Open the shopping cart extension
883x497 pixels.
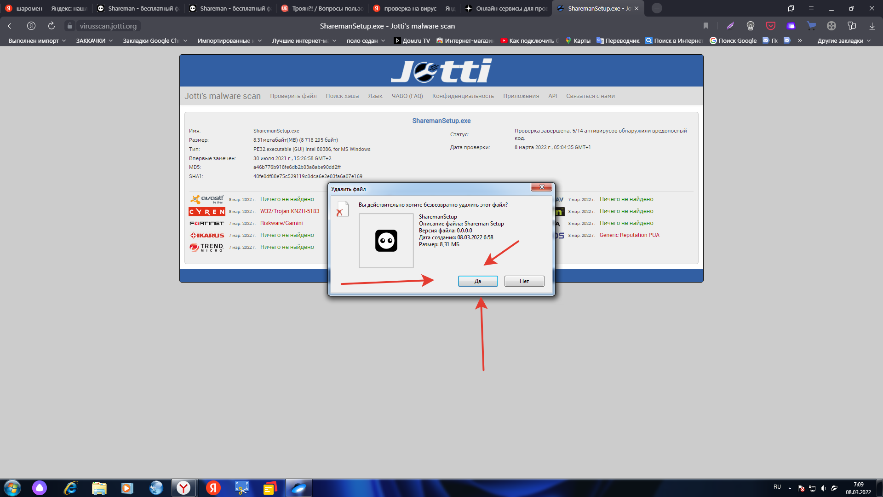(x=811, y=26)
